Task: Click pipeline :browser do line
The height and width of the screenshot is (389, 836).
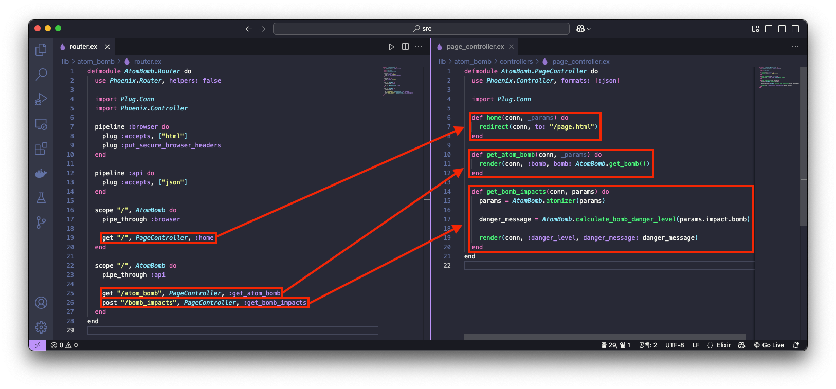Action: pos(132,127)
